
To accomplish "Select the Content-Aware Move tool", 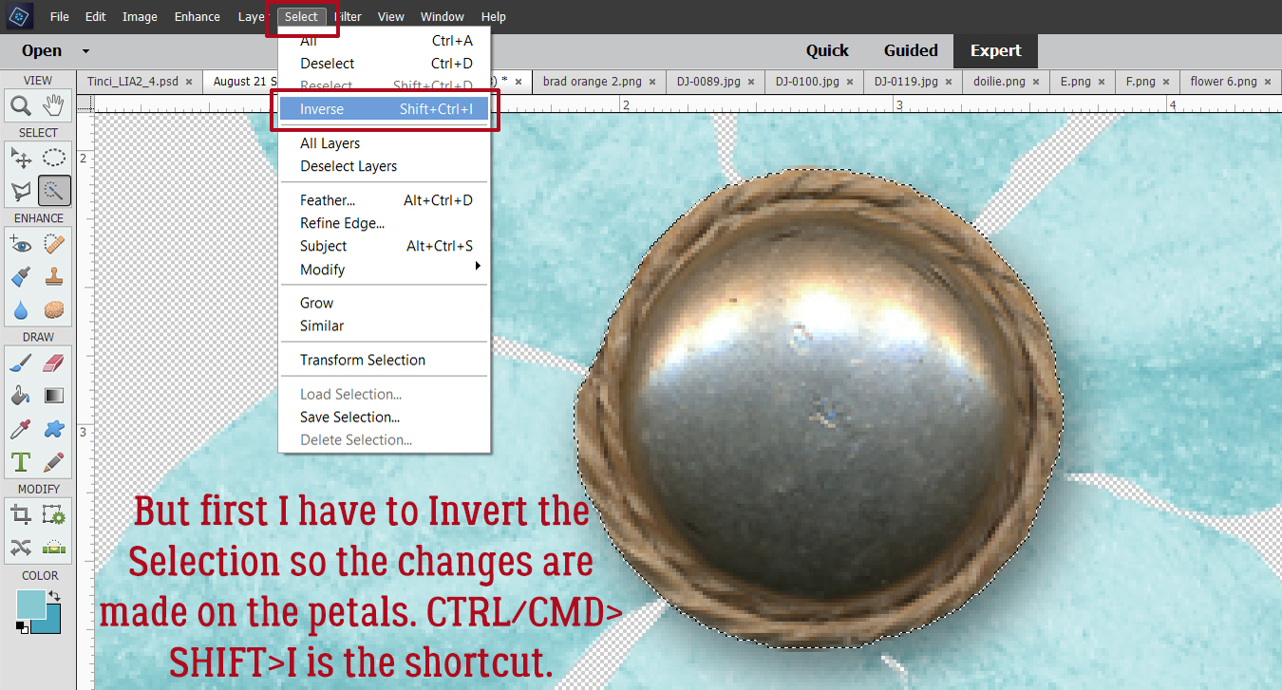I will pyautogui.click(x=21, y=548).
